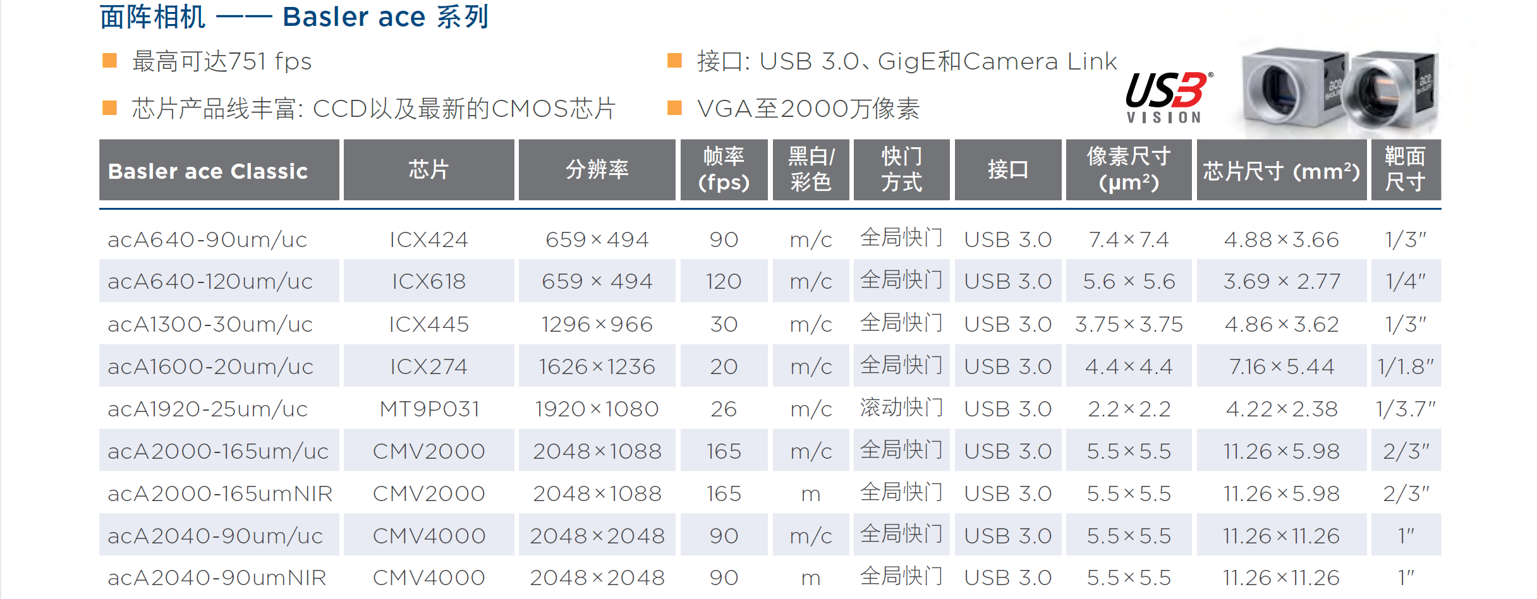Open the acA1920-25um/uc model entry
Viewport: 1537px width, 599px height.
207,409
